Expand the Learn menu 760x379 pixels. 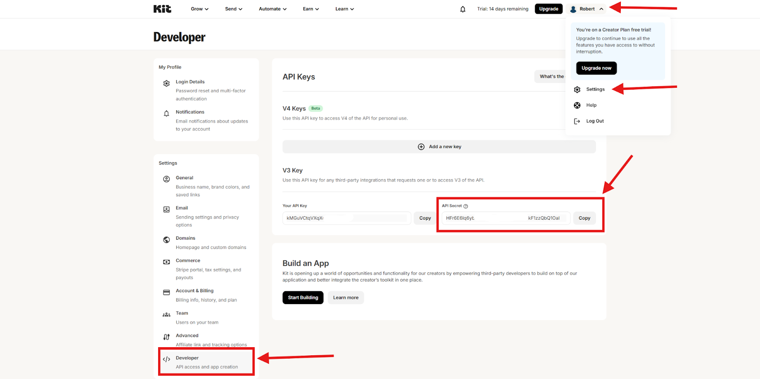(344, 9)
